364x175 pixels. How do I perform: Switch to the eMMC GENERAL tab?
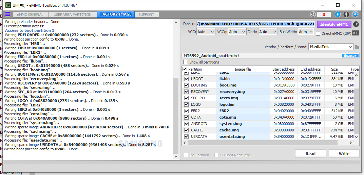[x=30, y=15]
